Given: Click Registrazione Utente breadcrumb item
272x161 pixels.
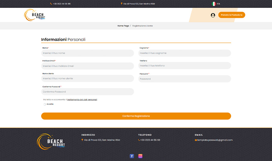Looking at the screenshot, I should pos(142,26).
